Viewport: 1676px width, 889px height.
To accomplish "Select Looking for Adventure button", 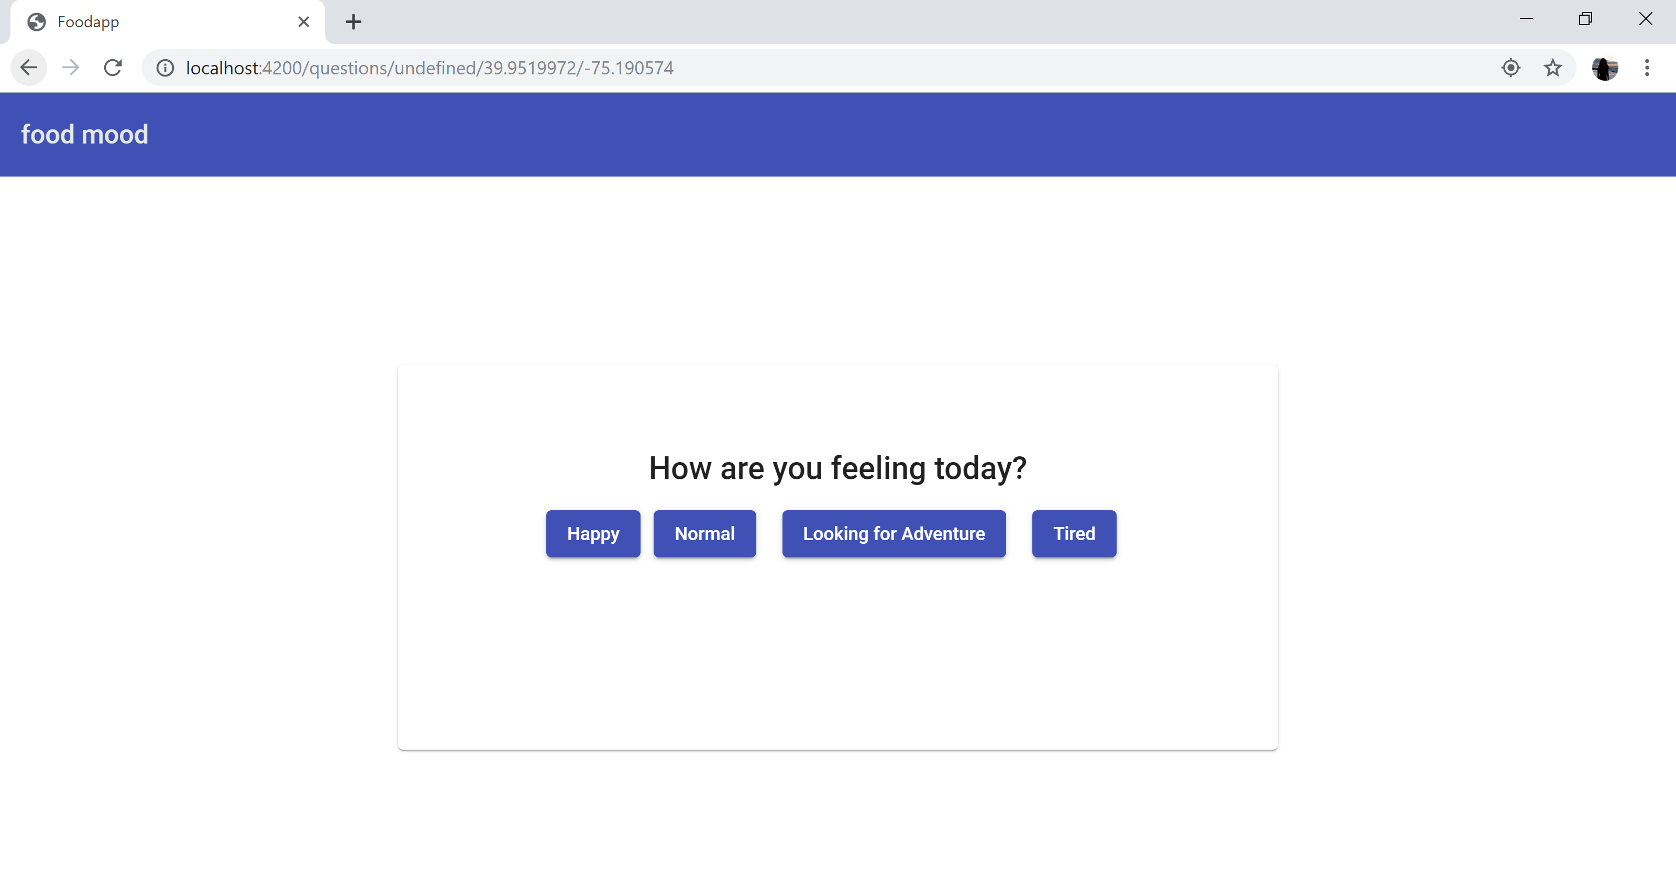I will click(x=894, y=534).
